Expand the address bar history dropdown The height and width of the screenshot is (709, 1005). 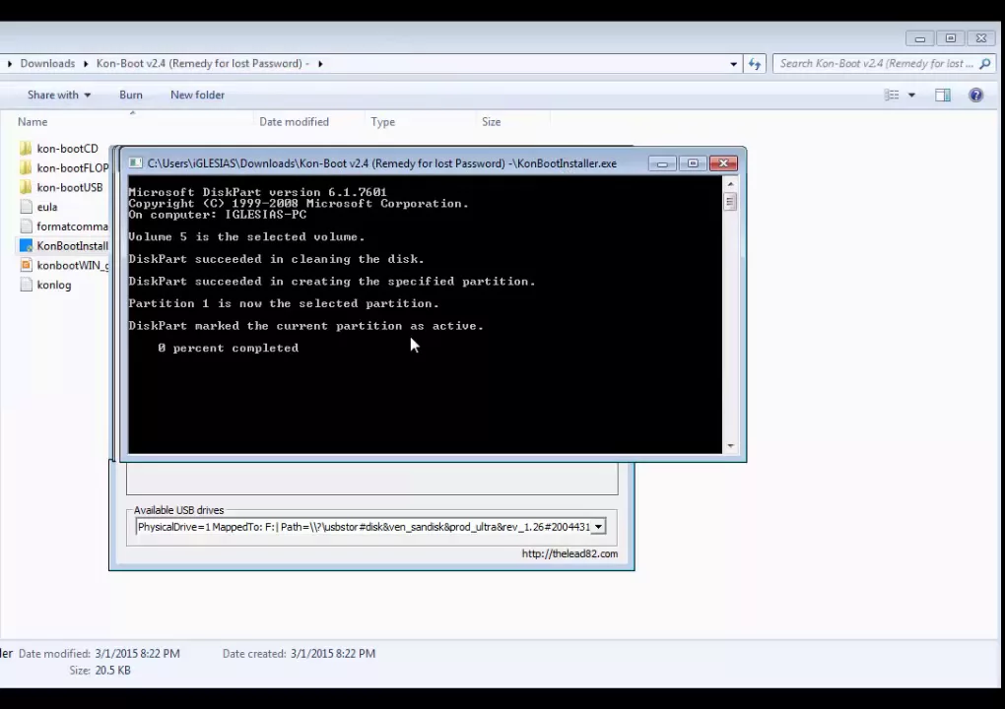(733, 64)
